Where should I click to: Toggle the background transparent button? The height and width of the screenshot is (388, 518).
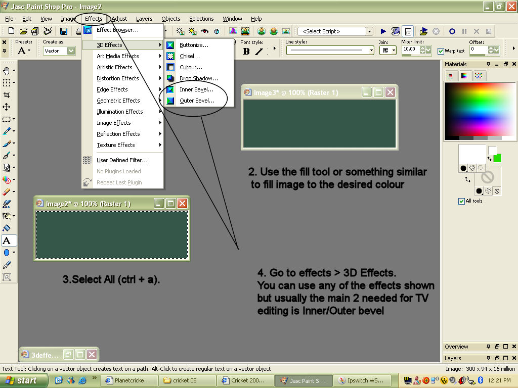[497, 190]
